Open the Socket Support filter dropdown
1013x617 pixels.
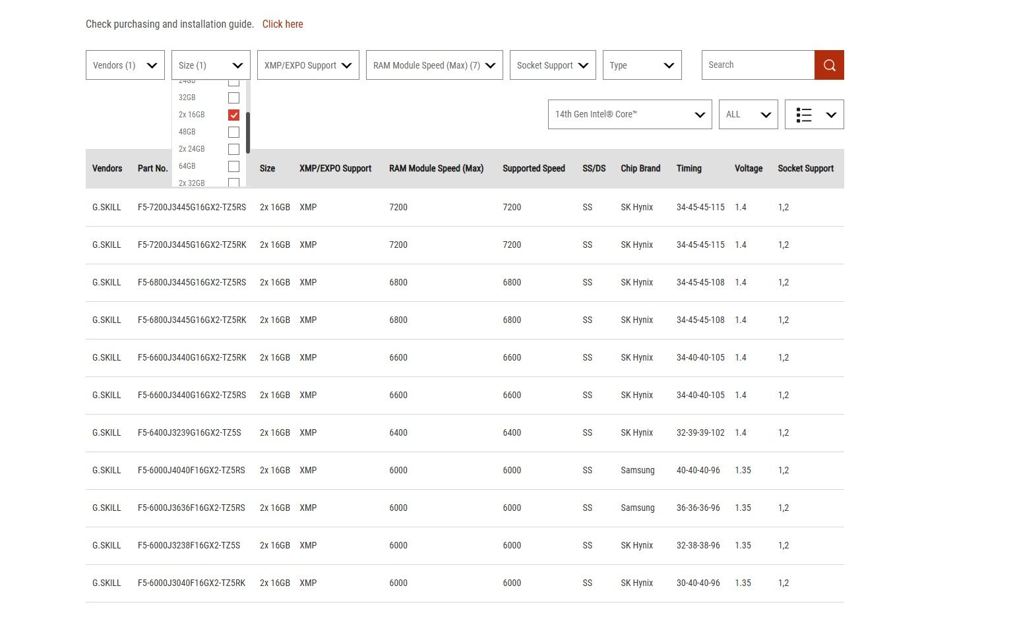click(x=553, y=65)
